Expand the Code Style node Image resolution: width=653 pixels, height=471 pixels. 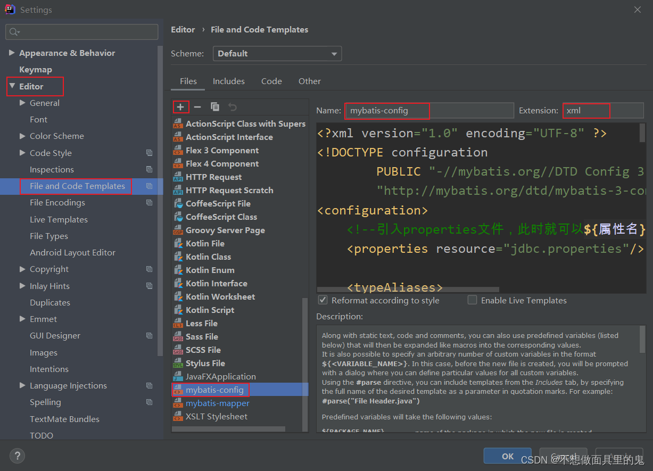22,153
